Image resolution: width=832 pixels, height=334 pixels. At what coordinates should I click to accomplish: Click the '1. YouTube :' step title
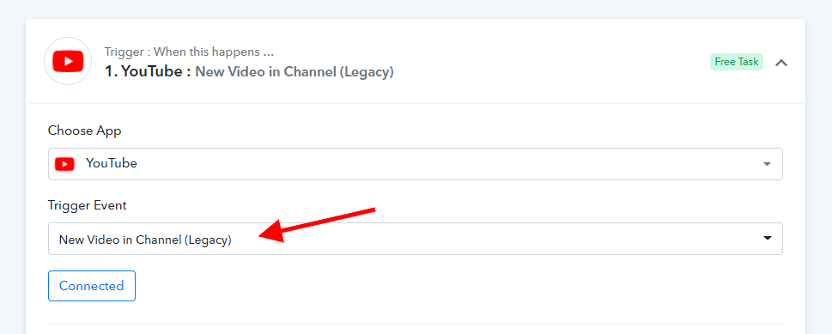pyautogui.click(x=148, y=71)
